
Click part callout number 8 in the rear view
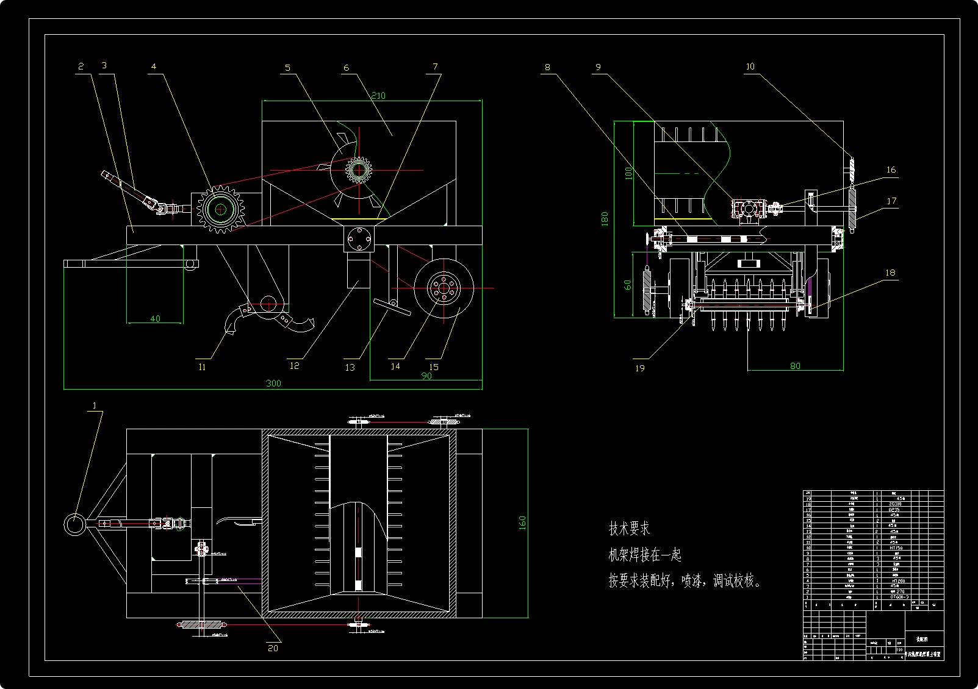[x=547, y=67]
